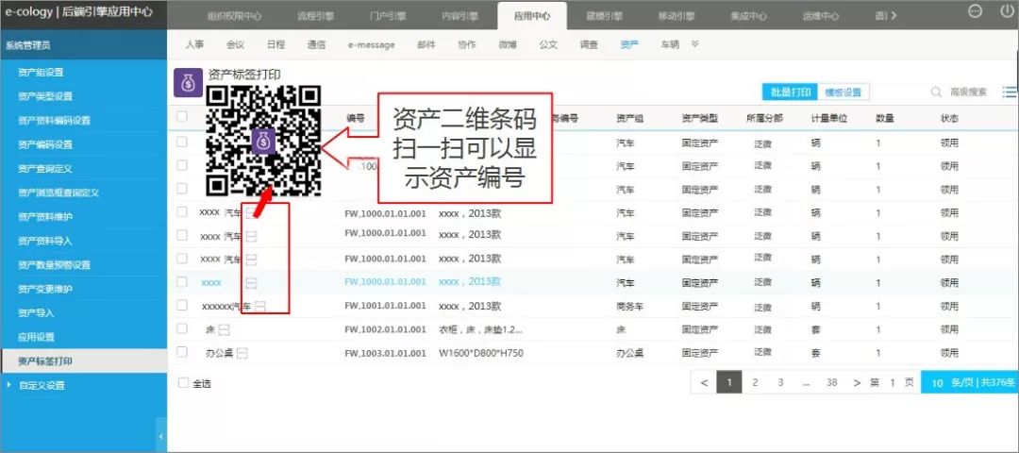1019x453 pixels.
Task: Open the 公文 module
Action: 548,45
